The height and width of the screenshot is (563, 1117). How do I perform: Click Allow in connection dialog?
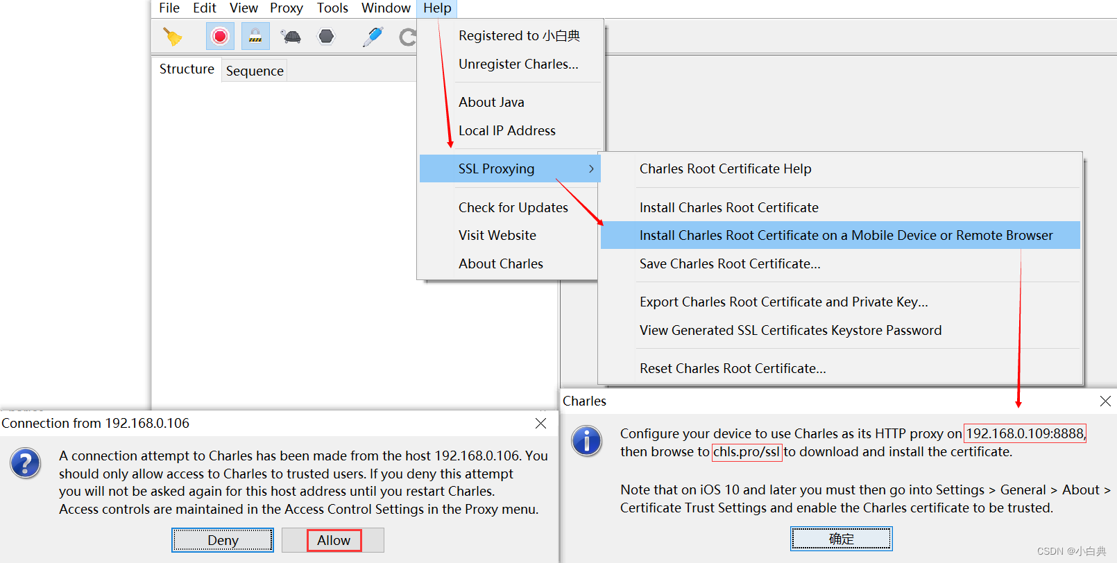(334, 540)
